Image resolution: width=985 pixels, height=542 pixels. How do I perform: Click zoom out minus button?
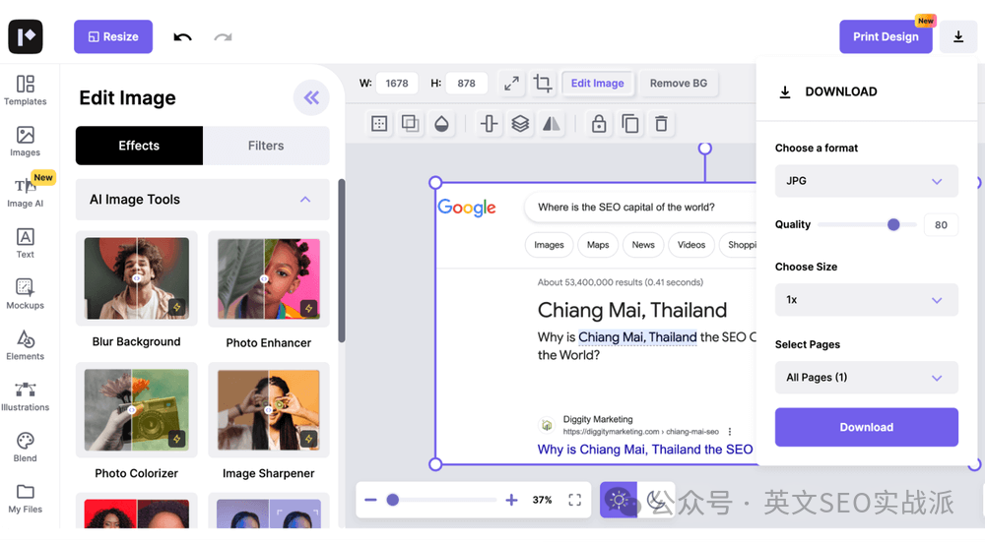[x=370, y=500]
